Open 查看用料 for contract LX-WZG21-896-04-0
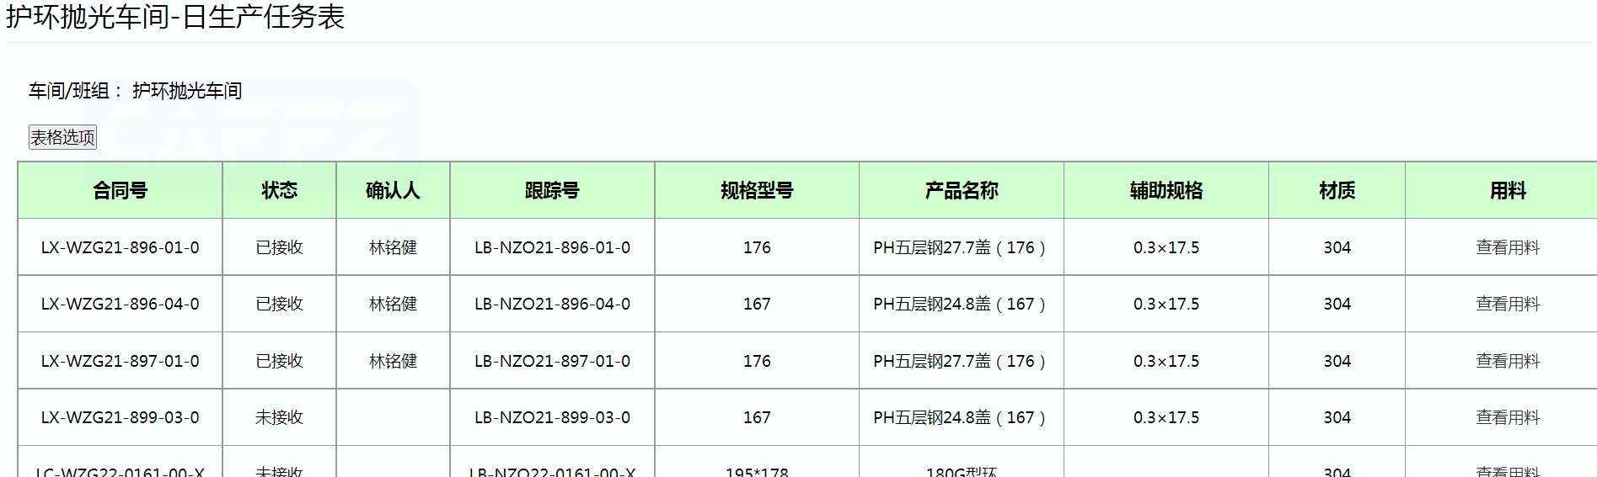The height and width of the screenshot is (477, 1597). 1507,304
